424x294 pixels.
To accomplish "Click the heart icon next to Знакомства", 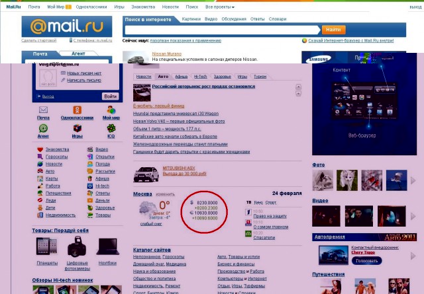I will coord(40,149).
